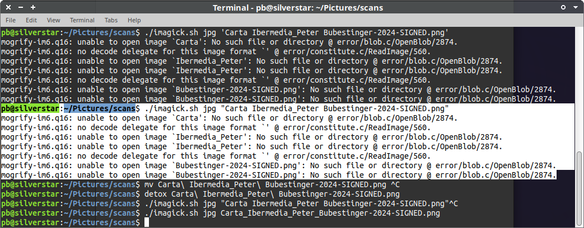
Task: Click the block cursor at the last prompt
Action: [x=146, y=222]
